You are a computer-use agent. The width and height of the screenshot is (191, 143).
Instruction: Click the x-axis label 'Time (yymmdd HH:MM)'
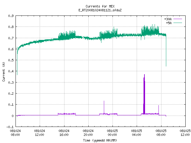[x=100, y=140]
